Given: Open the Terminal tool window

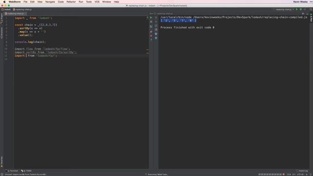Looking at the screenshot, I should click(x=12, y=171).
